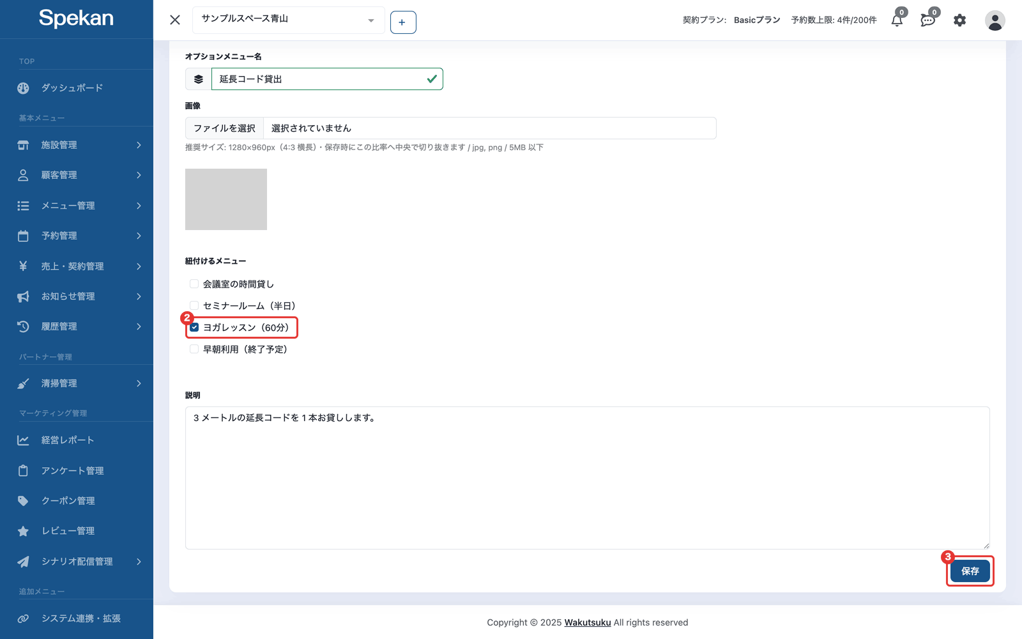Click the reservation calendar icon
Image resolution: width=1022 pixels, height=639 pixels.
[x=23, y=236]
